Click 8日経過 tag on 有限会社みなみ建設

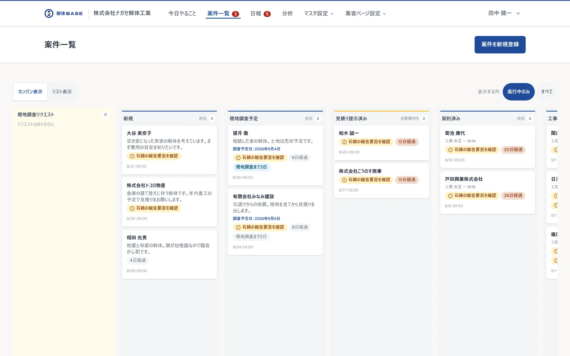click(x=300, y=227)
